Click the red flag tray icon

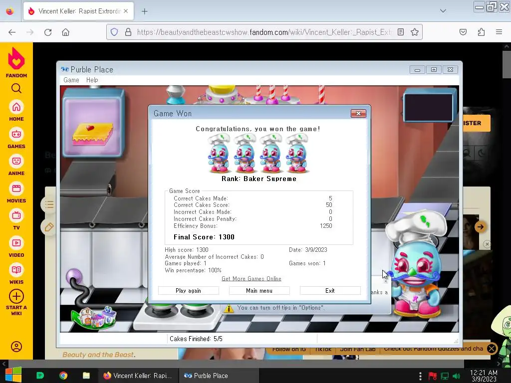click(433, 376)
